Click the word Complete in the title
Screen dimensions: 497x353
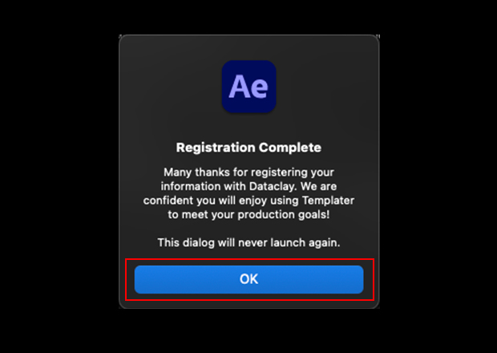point(285,148)
